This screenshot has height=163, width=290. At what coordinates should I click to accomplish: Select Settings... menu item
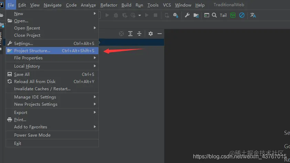pyautogui.click(x=52, y=44)
